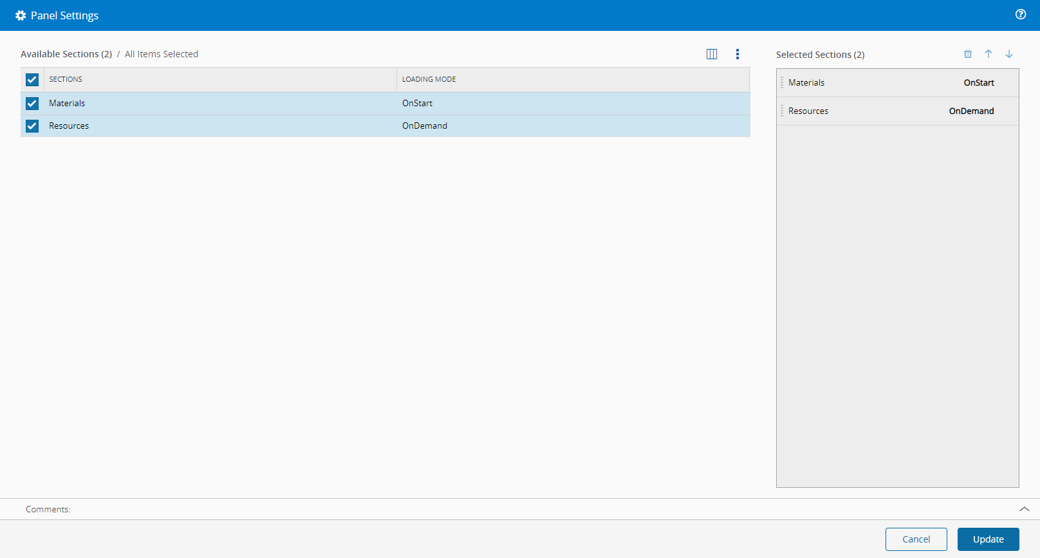Uncheck the Materials row checkbox
Screen dimensions: 1040x558
coord(32,104)
